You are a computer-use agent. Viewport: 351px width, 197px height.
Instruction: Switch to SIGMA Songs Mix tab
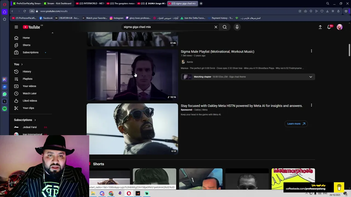(151, 3)
